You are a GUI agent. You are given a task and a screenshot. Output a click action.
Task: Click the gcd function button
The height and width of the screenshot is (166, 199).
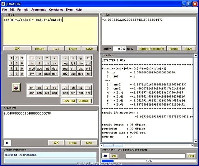pos(88,63)
